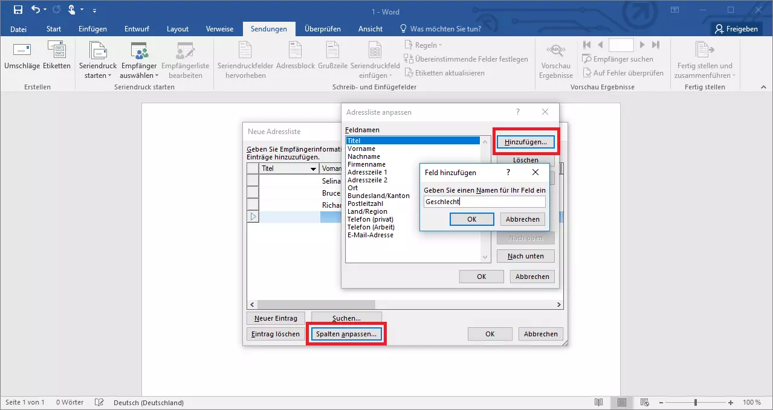Click Empfänger suchen

(618, 59)
